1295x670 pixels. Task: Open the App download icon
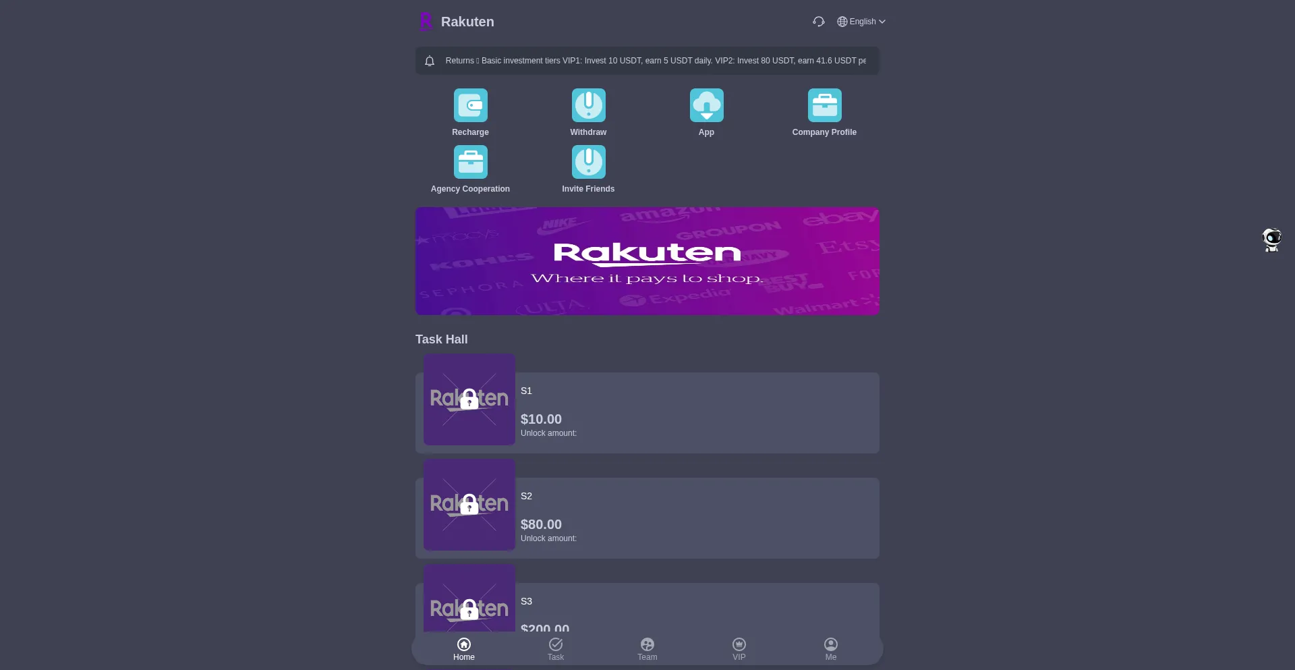click(x=706, y=106)
